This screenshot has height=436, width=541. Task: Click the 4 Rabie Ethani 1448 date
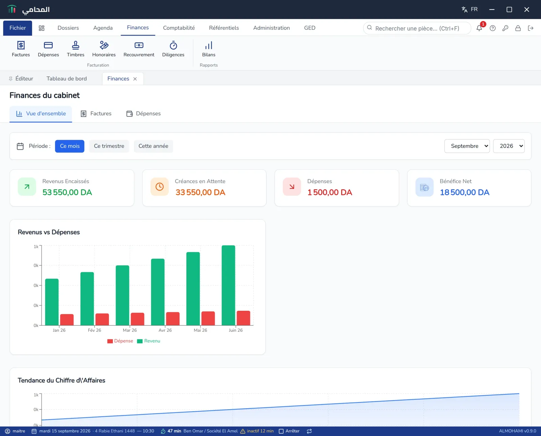click(115, 431)
